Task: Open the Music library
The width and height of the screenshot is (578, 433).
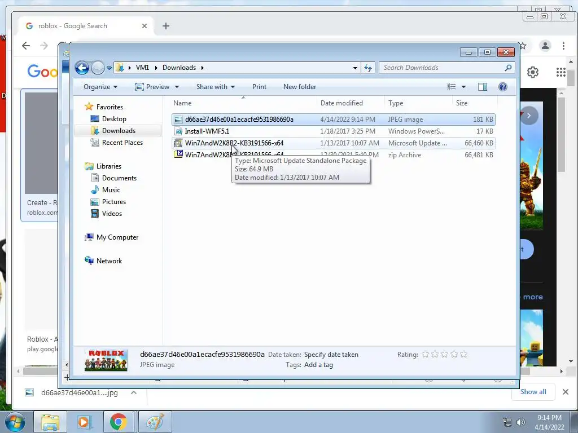Action: click(x=106, y=189)
